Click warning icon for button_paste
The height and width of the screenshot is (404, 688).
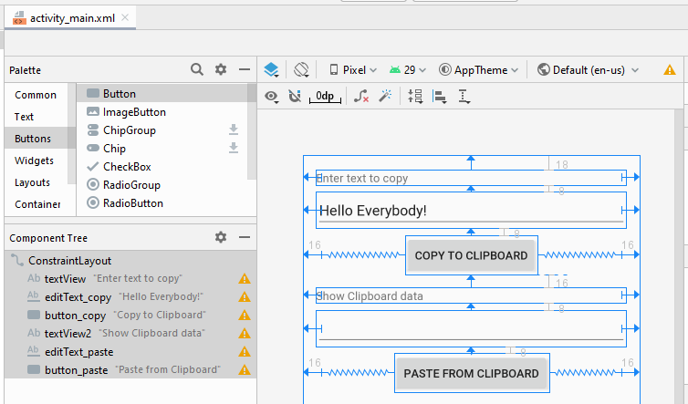tap(245, 369)
